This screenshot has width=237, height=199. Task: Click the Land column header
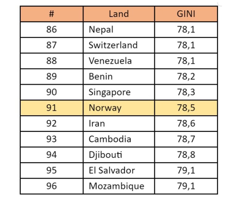(119, 14)
